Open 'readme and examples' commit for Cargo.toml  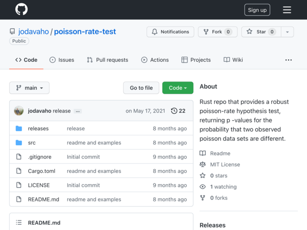(x=94, y=171)
